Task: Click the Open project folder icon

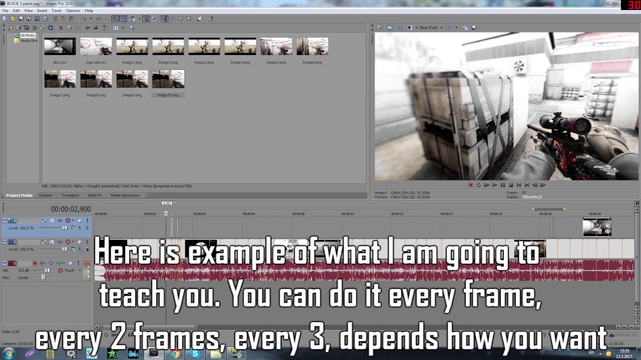Action: pos(13,18)
